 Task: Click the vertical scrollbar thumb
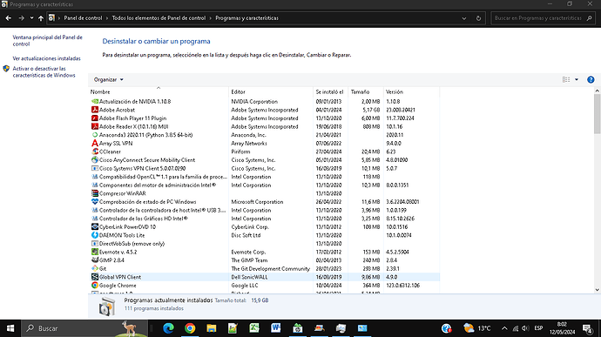click(598, 114)
